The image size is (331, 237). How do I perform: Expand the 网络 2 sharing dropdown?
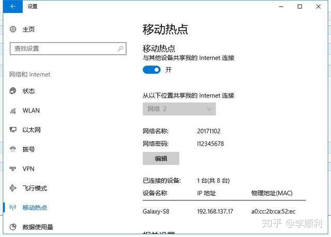click(179, 109)
